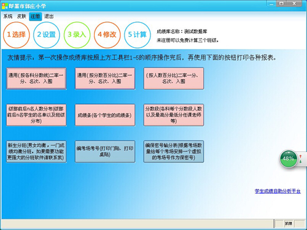Click the 成绩库名称:测试数据库 text

tap(182, 32)
